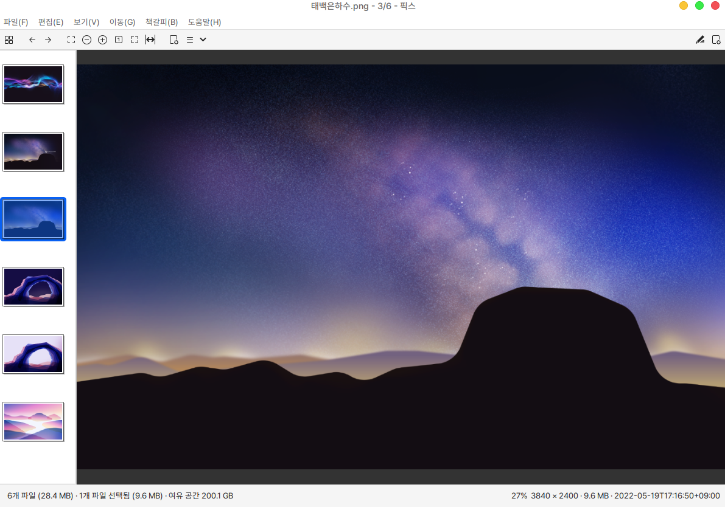Enter fullscreen using icon beside next arrow

[x=71, y=40]
